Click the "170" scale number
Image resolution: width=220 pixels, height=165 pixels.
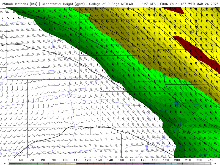pos(144,160)
